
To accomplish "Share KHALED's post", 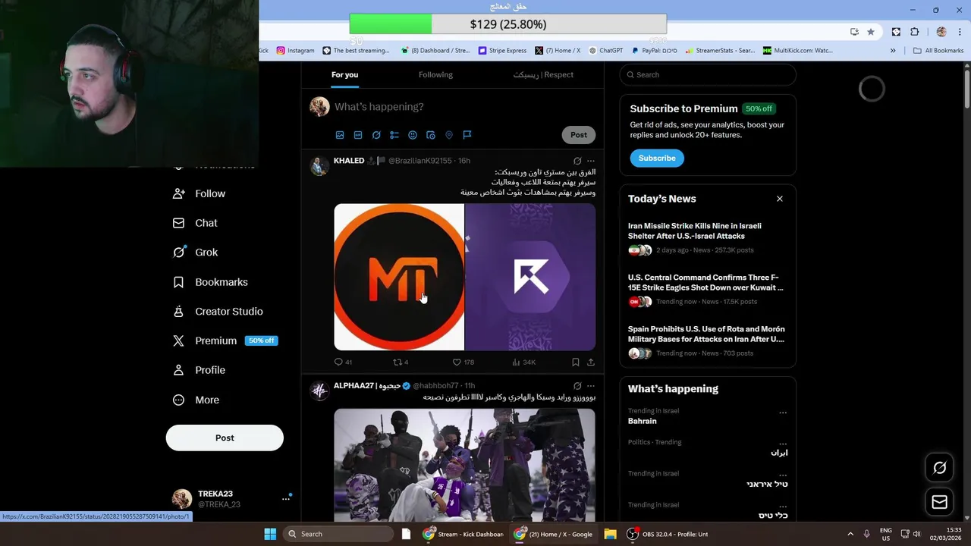I will pyautogui.click(x=591, y=362).
